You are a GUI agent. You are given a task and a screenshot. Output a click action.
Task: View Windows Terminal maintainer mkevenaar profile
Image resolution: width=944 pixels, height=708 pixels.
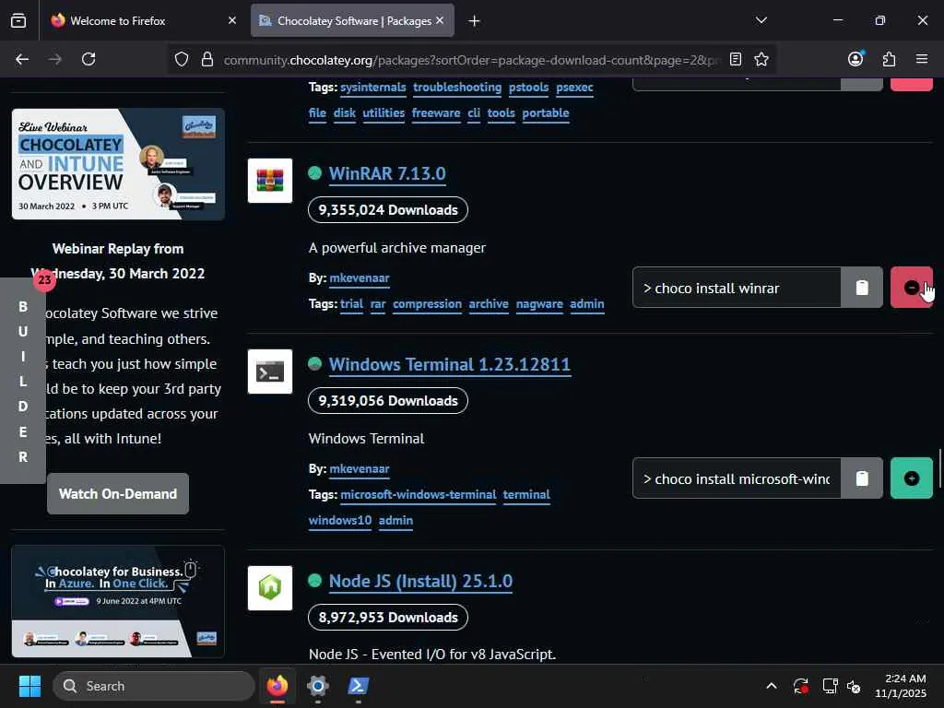point(360,469)
